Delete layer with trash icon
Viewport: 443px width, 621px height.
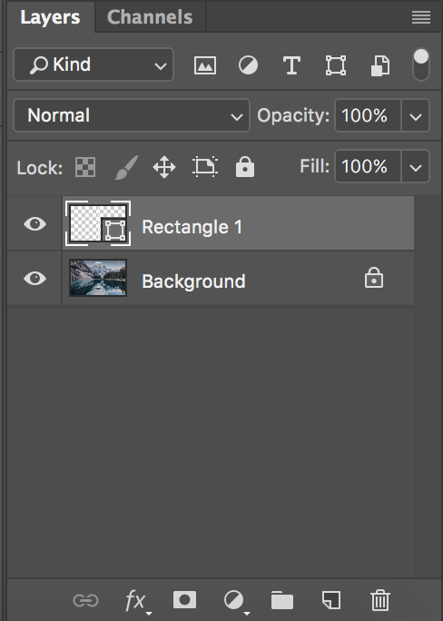380,600
